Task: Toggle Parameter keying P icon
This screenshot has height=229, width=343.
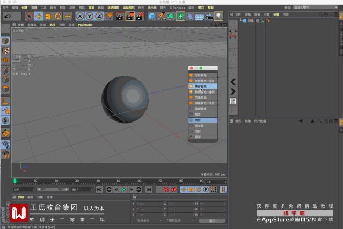Action: pyautogui.click(x=206, y=190)
